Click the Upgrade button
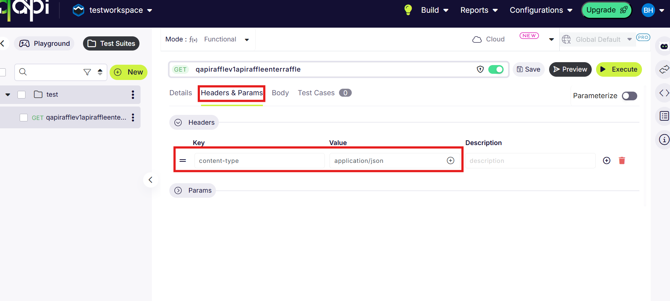The width and height of the screenshot is (670, 301). coord(607,10)
